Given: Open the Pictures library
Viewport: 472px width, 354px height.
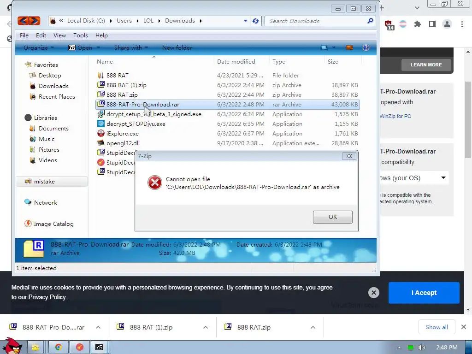Looking at the screenshot, I should (x=49, y=150).
